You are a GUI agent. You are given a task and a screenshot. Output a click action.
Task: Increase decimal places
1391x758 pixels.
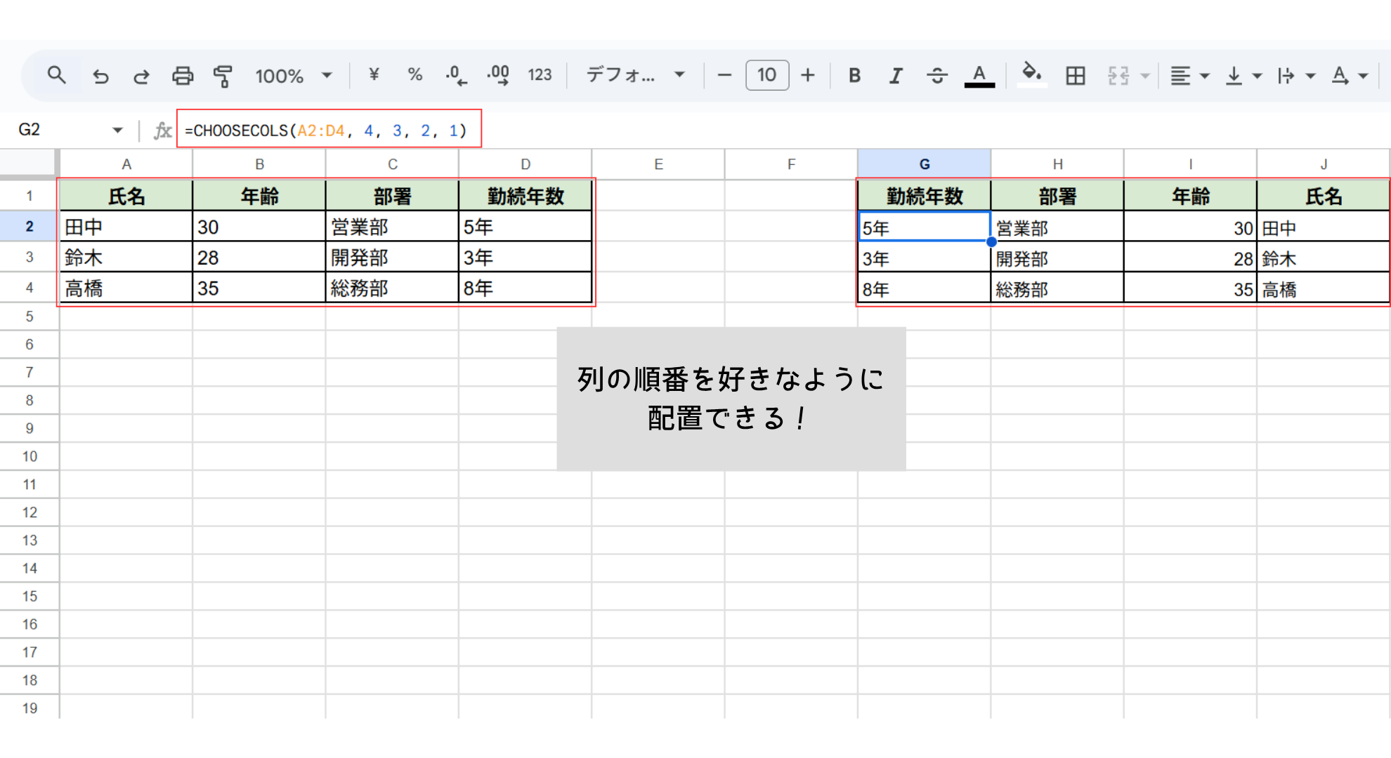coord(498,75)
